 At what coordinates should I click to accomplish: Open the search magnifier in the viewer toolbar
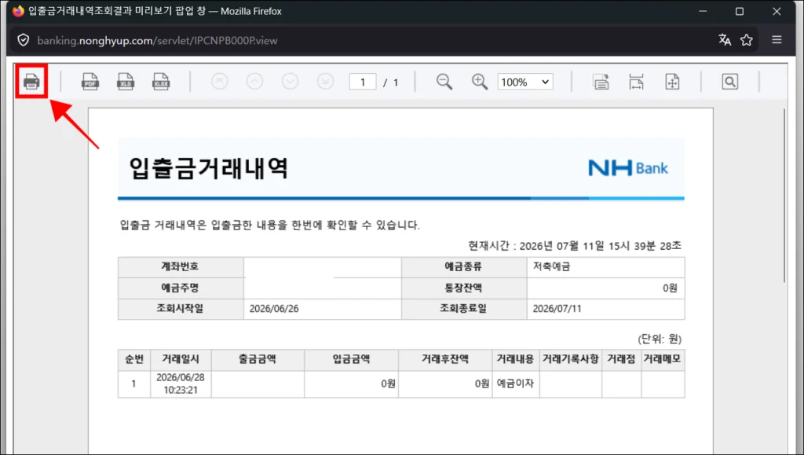(x=729, y=82)
